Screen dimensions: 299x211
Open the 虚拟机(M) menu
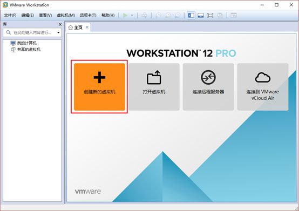point(66,15)
